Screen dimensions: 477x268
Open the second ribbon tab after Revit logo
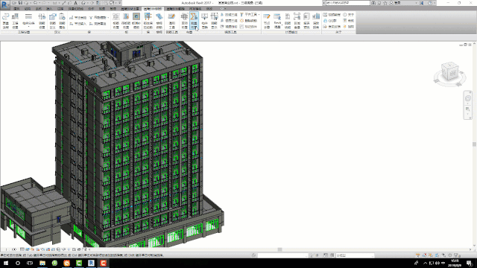pos(28,9)
